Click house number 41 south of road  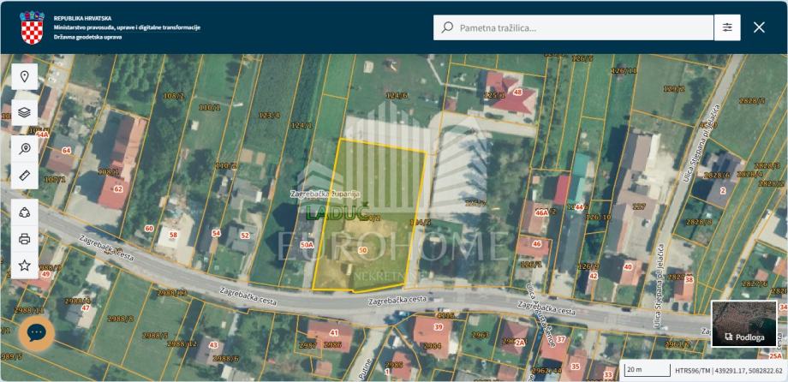click(x=334, y=332)
